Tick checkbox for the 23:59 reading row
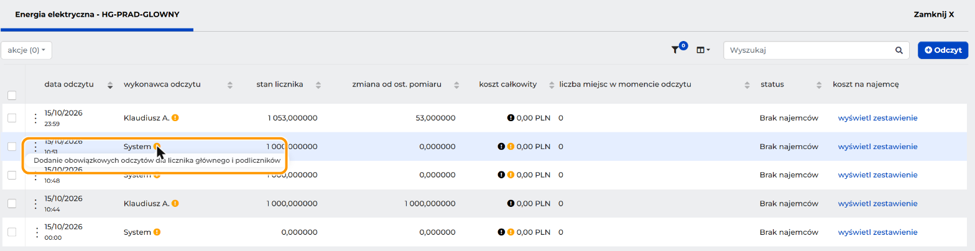Image resolution: width=975 pixels, height=251 pixels. (12, 118)
